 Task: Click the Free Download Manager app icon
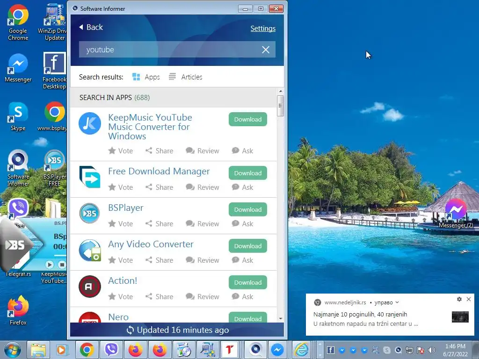tap(89, 177)
